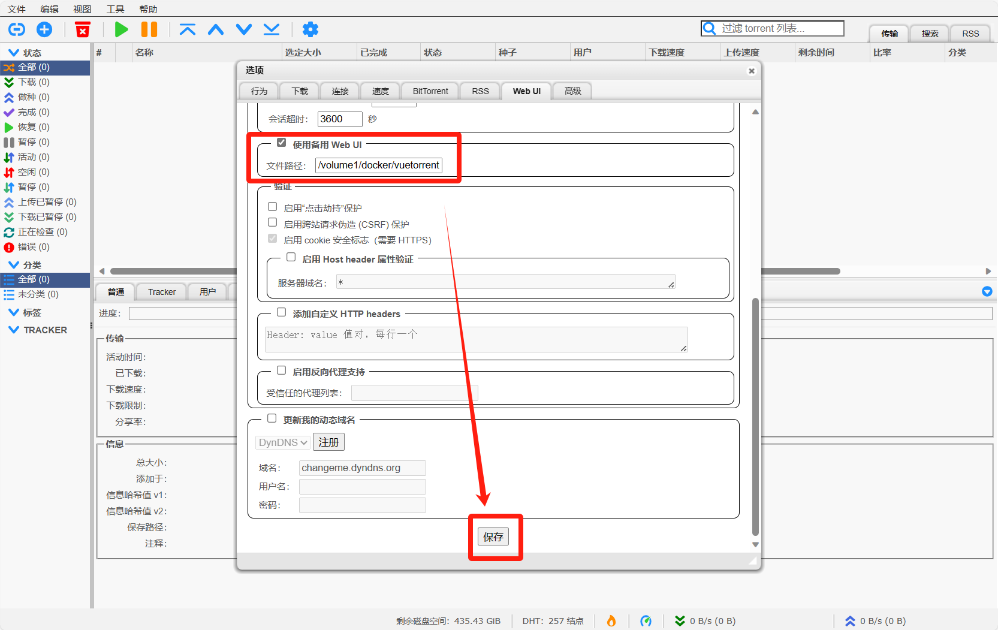Click the speed limit icon in status bar
The image size is (998, 630).
click(646, 621)
